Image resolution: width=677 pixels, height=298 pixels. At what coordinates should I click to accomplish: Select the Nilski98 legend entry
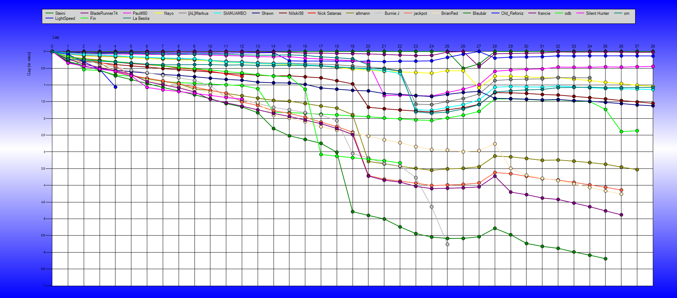291,13
